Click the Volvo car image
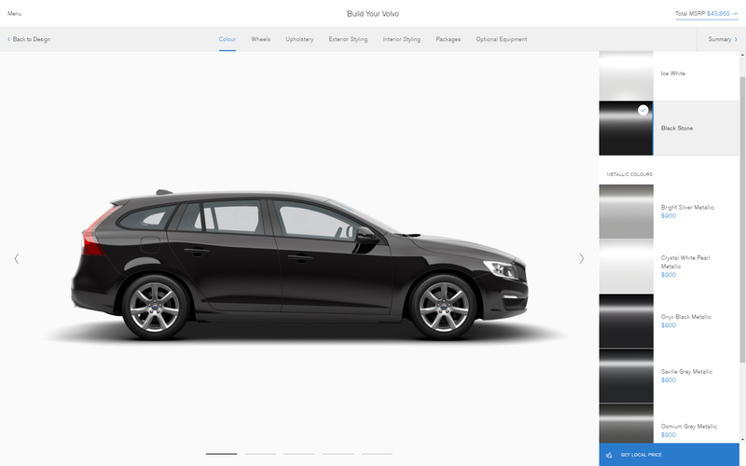Image resolution: width=746 pixels, height=466 pixels. pyautogui.click(x=299, y=265)
